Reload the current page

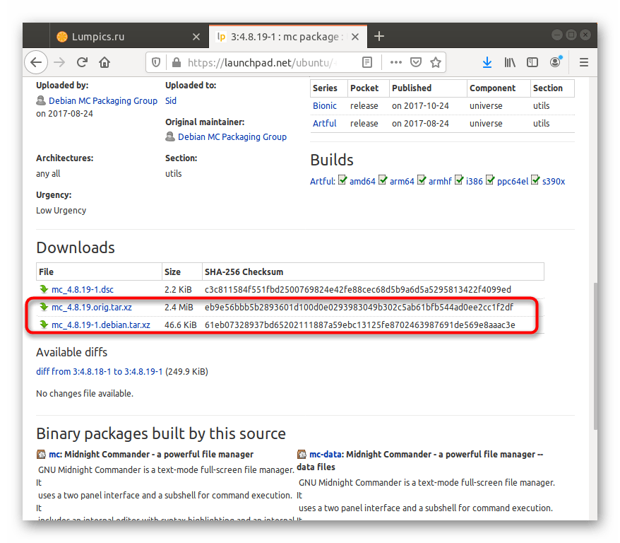click(82, 62)
